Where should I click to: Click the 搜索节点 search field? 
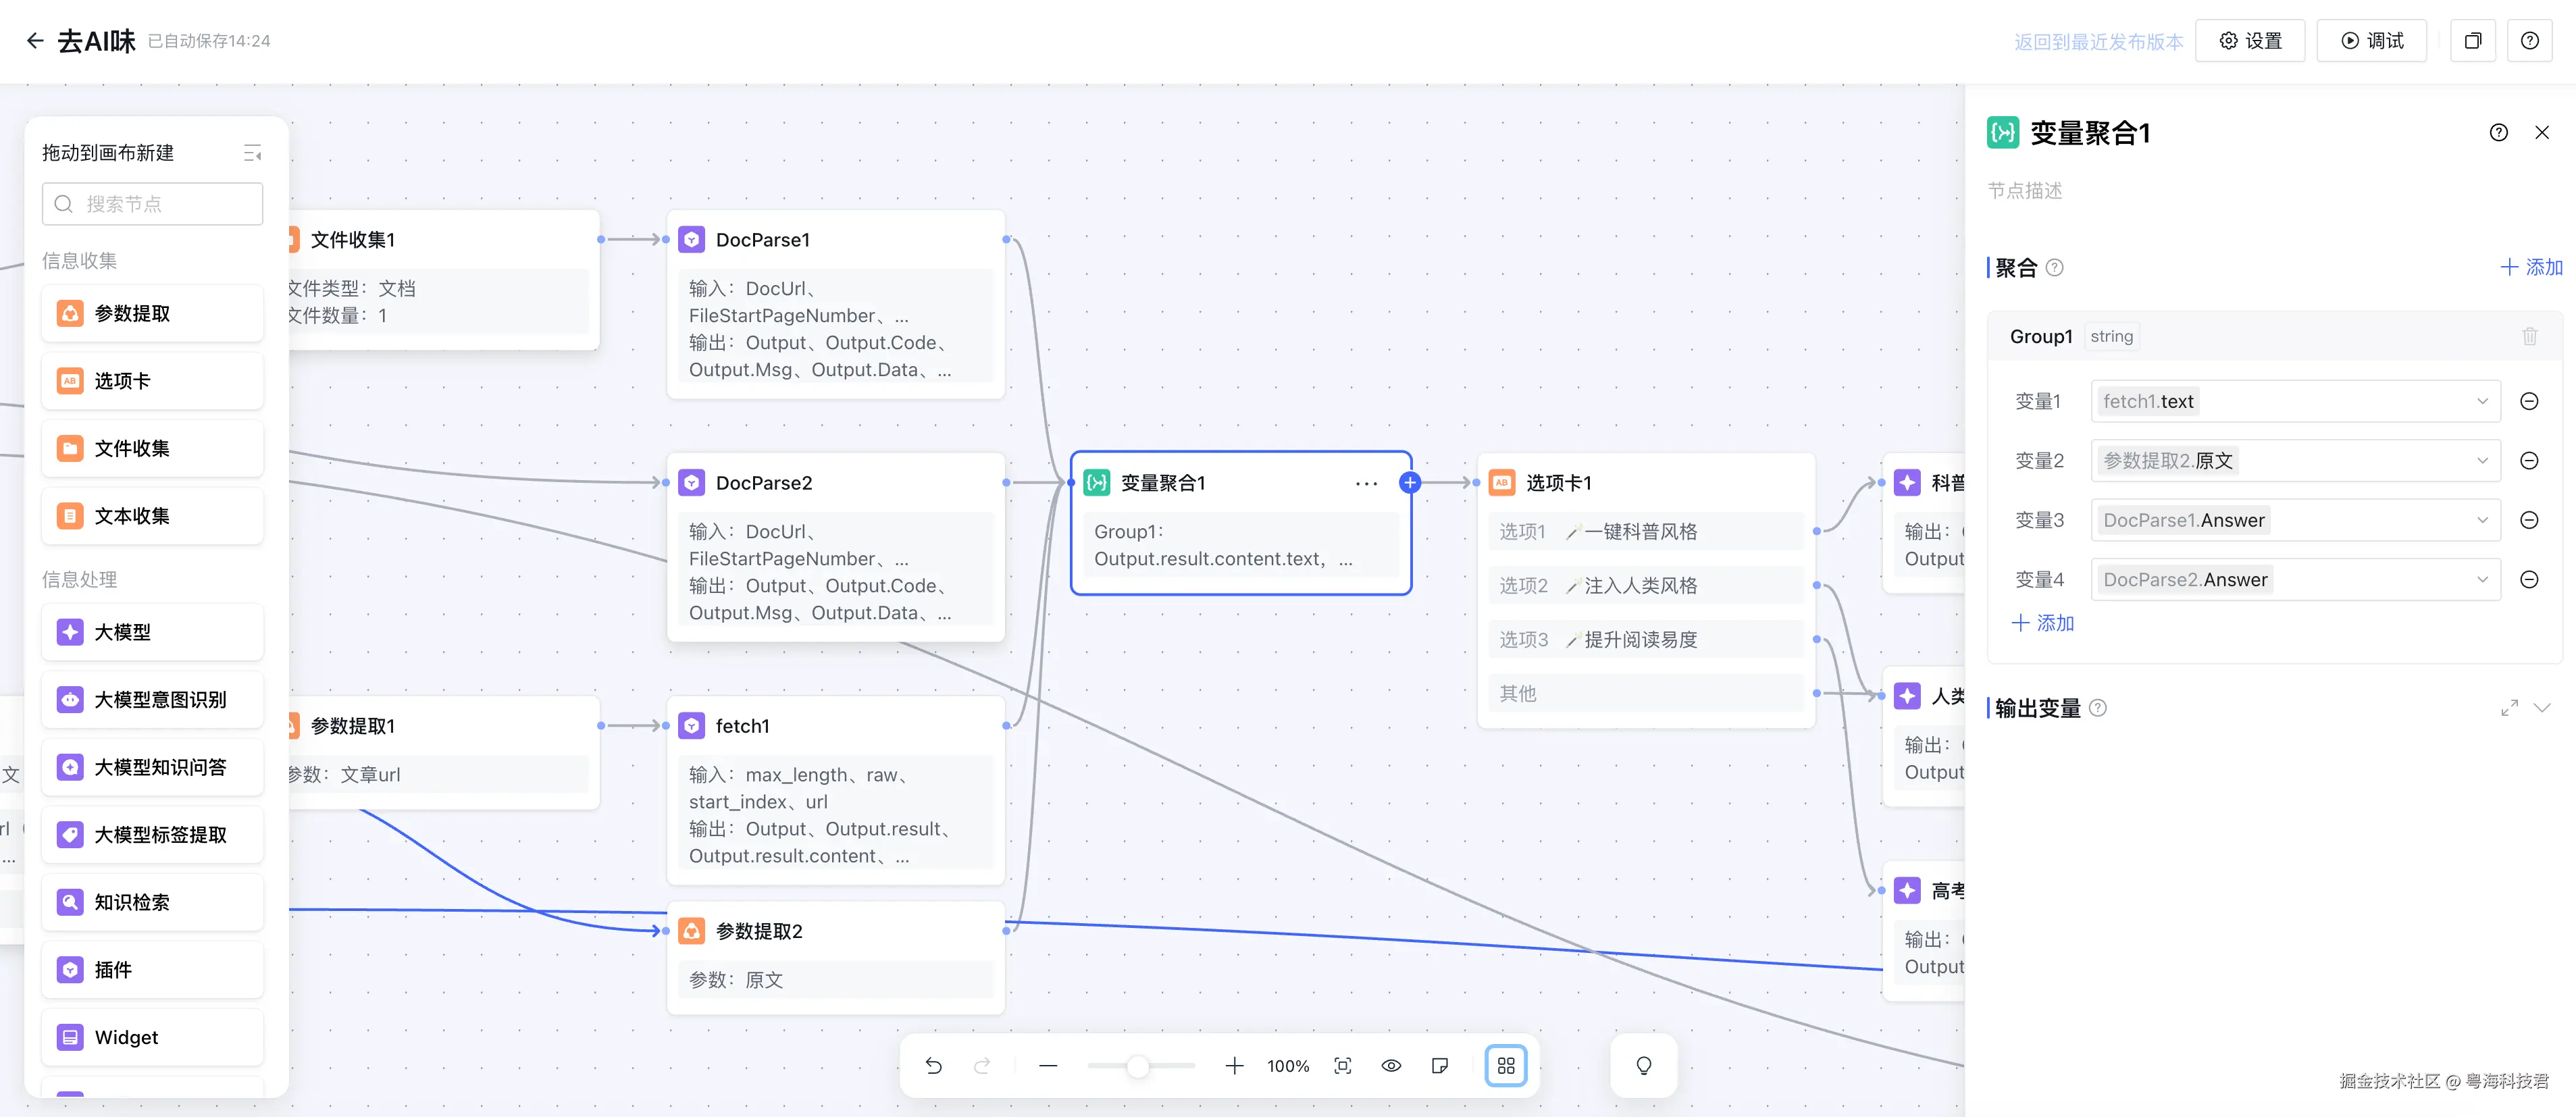click(153, 204)
